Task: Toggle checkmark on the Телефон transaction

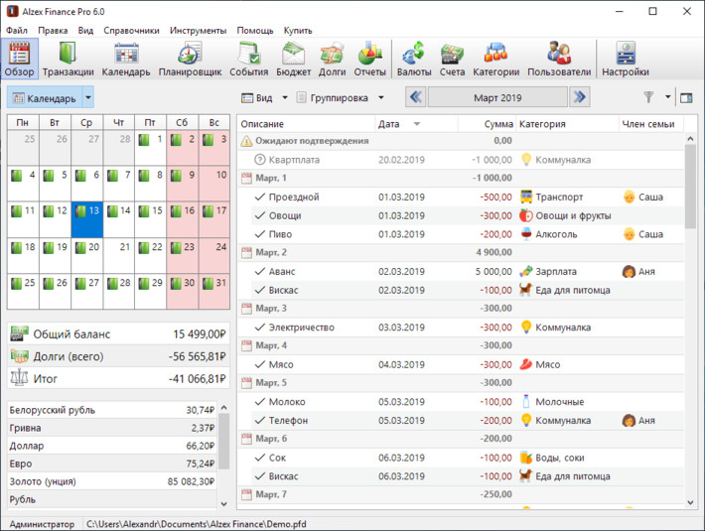Action: (x=260, y=421)
